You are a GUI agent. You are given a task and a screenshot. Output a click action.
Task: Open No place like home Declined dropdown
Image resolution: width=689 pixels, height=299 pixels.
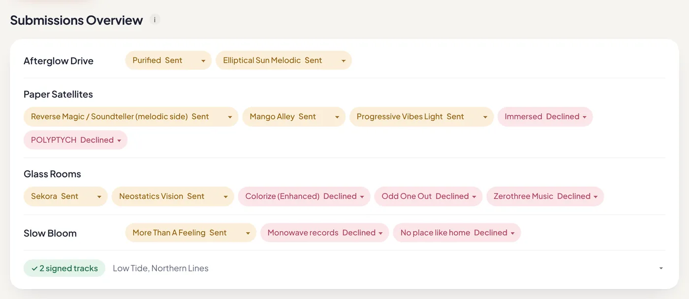pos(457,233)
